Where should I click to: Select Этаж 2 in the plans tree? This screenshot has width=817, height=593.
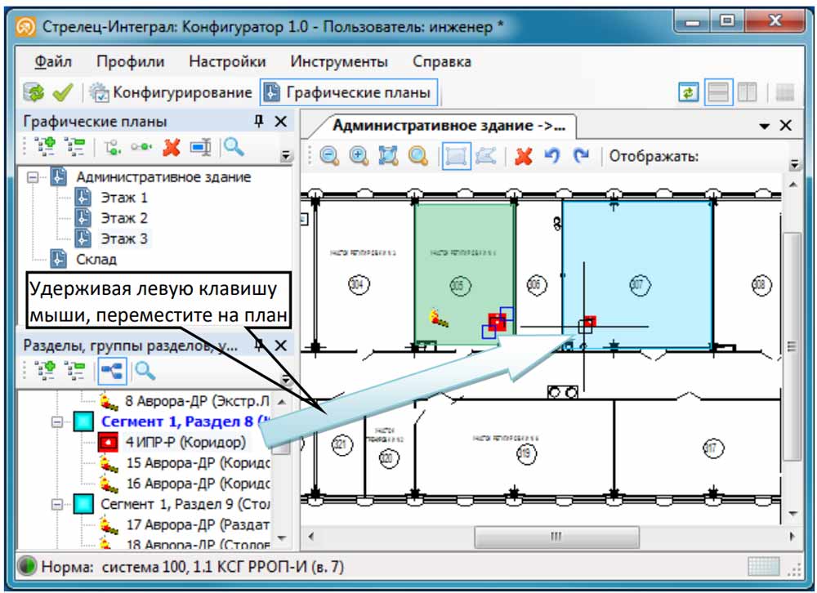[124, 218]
